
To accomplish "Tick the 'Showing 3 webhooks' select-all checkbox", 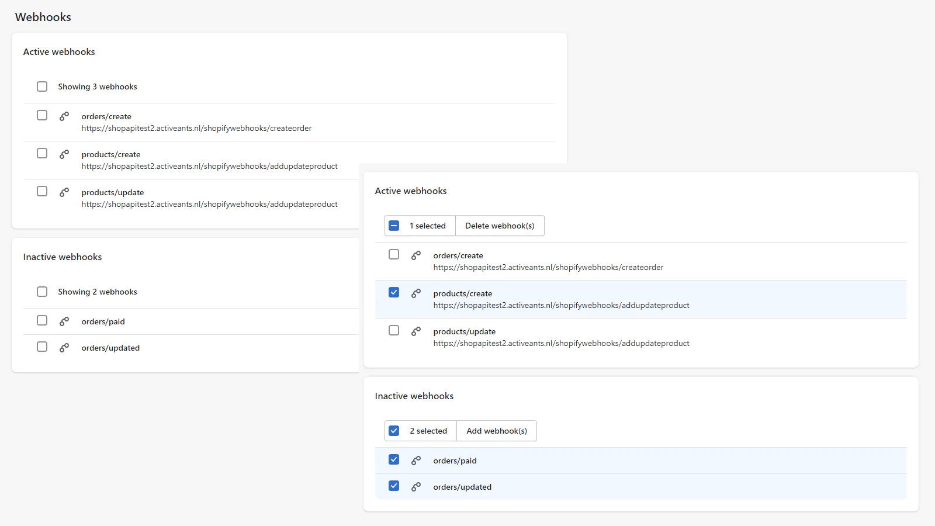I will (x=42, y=86).
